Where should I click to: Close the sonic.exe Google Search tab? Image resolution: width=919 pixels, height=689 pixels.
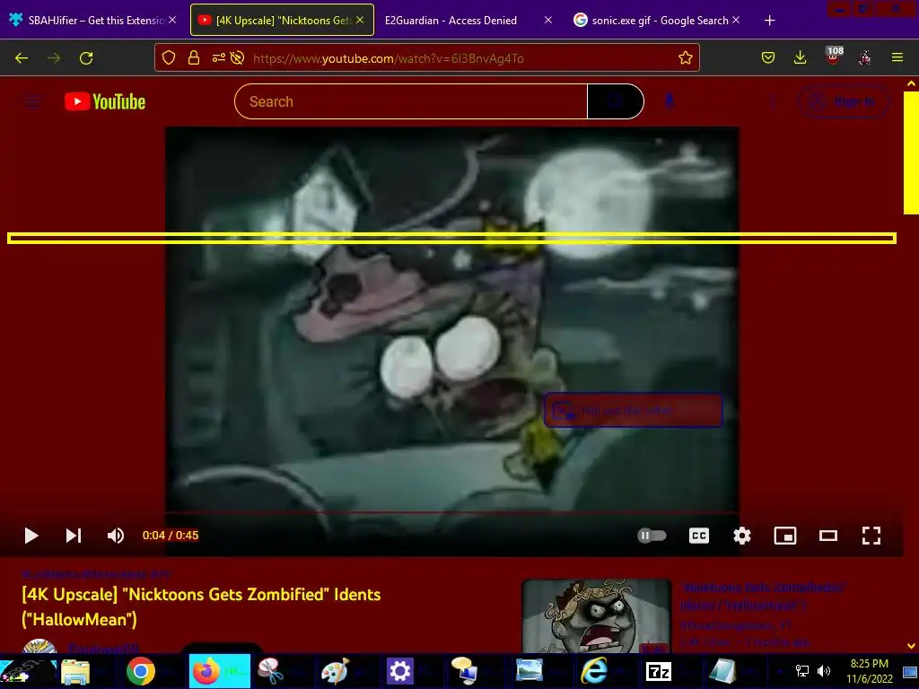736,20
